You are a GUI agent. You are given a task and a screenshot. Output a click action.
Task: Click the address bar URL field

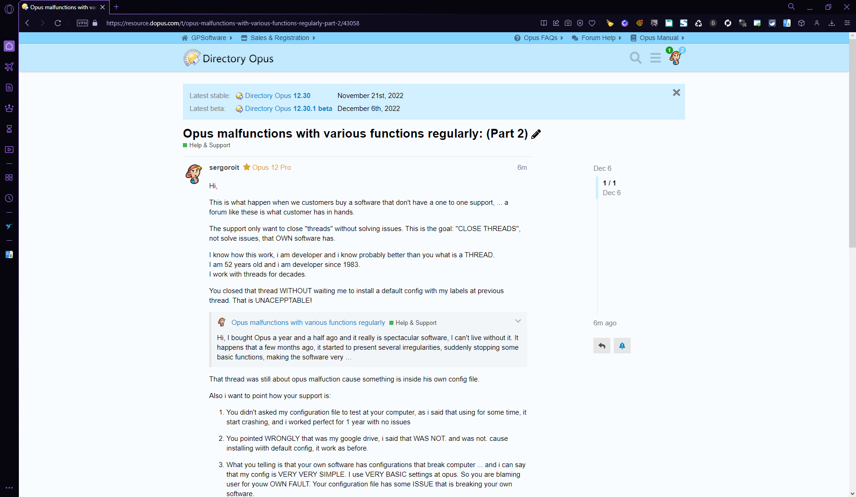[233, 23]
